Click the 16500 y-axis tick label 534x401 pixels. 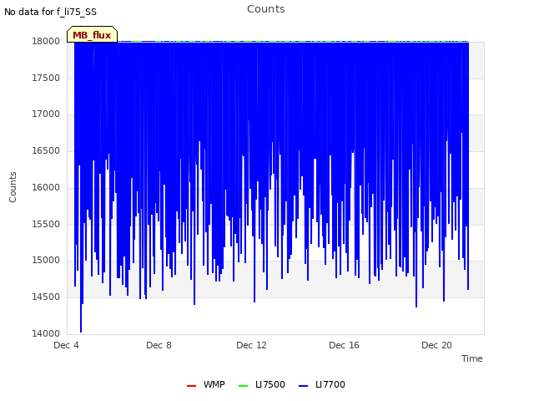coord(46,150)
